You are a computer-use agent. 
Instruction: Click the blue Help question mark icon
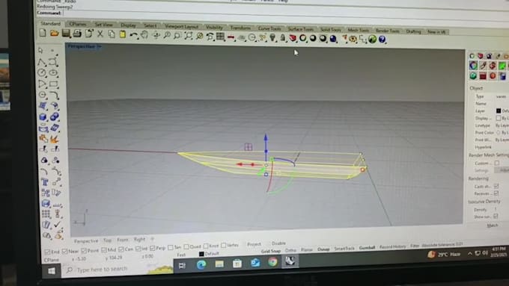[382, 40]
